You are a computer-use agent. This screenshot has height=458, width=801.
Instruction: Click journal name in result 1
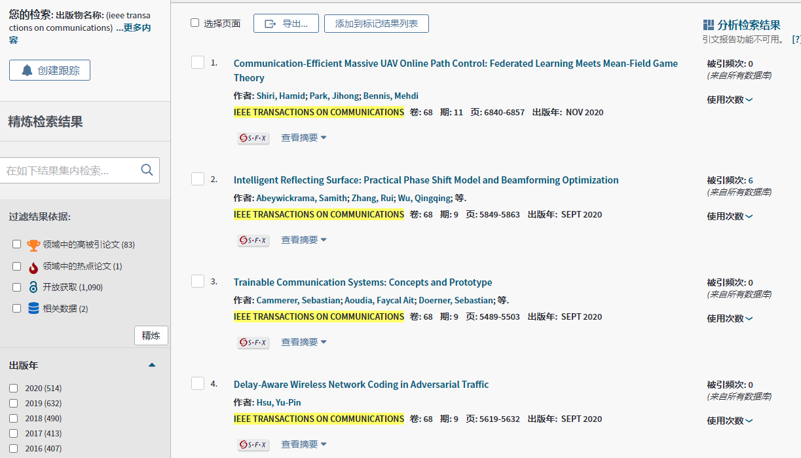point(319,112)
